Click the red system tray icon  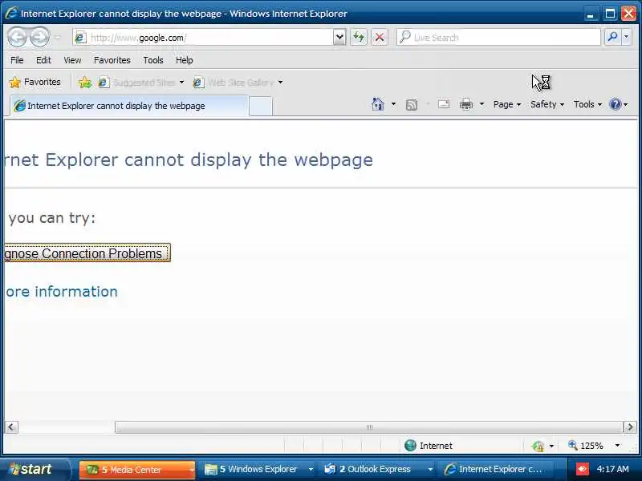coord(582,469)
